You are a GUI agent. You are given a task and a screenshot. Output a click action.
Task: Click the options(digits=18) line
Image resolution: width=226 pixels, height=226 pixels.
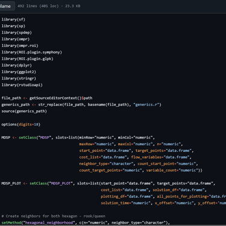click(21, 124)
